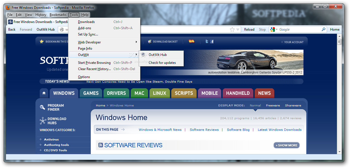
Task: Open the HANDHELD tab
Action: tap(238, 93)
